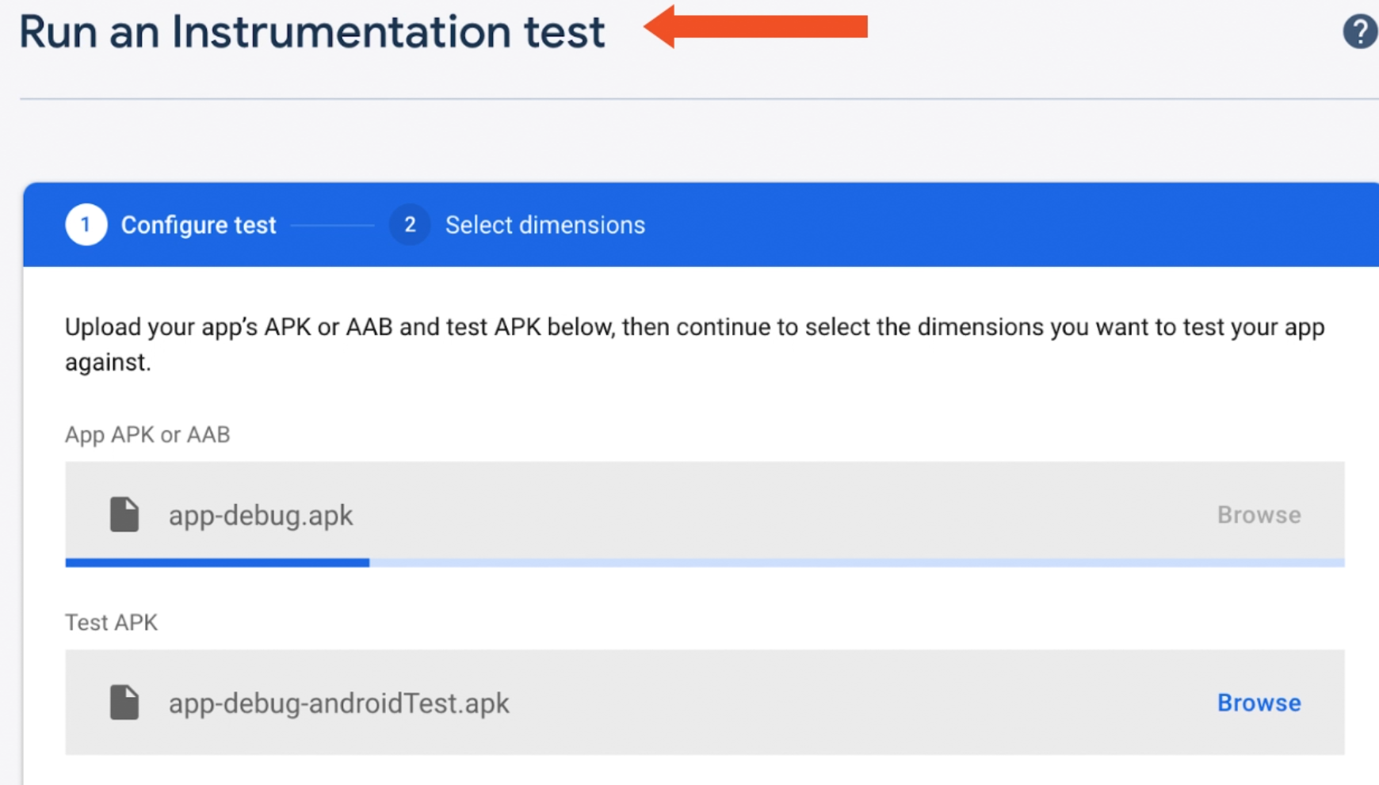Click the step 1 circle indicator
The image size is (1379, 785).
(x=86, y=225)
